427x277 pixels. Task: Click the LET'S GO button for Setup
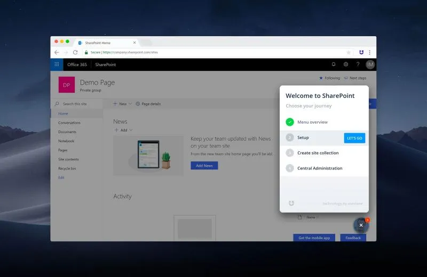354,138
